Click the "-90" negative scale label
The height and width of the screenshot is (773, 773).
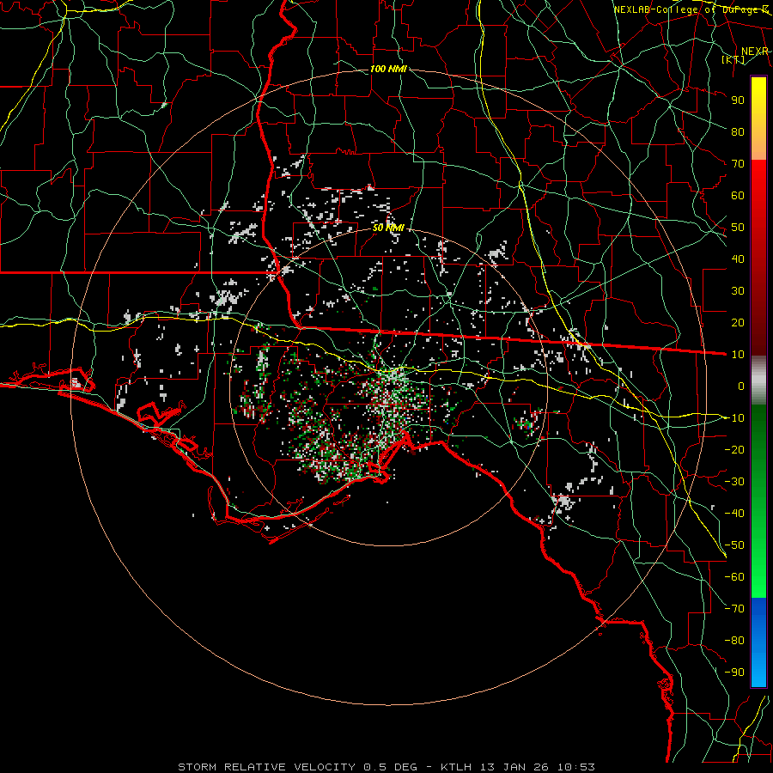[x=734, y=673]
